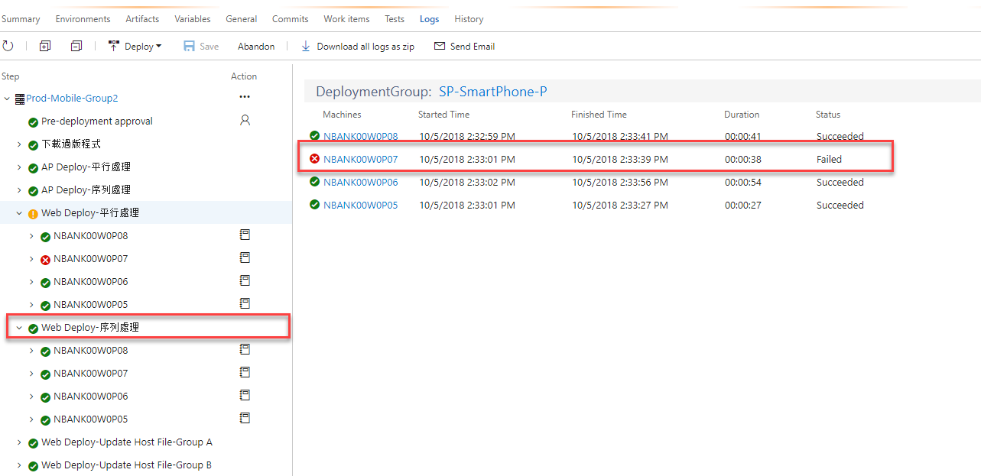981x476 pixels.
Task: Open the Deploy dropdown menu
Action: pos(136,46)
